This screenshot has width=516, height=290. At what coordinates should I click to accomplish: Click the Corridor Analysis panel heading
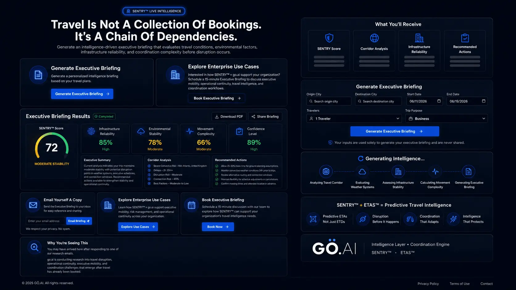[x=159, y=160]
